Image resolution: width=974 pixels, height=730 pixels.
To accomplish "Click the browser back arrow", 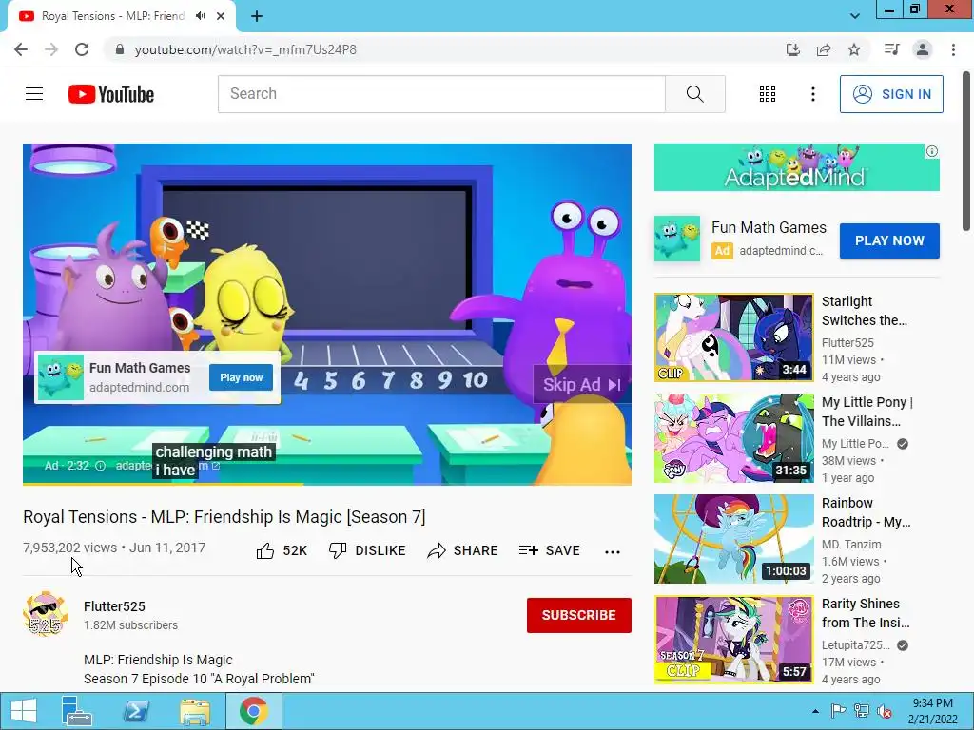I will (21, 49).
